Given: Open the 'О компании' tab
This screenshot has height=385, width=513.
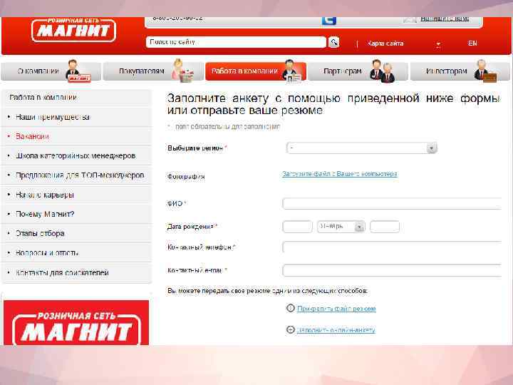Looking at the screenshot, I should pos(51,71).
